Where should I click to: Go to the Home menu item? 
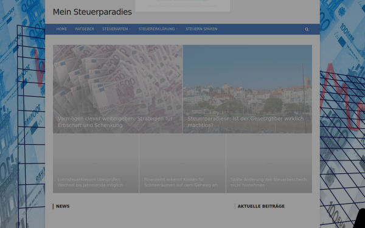pyautogui.click(x=61, y=29)
